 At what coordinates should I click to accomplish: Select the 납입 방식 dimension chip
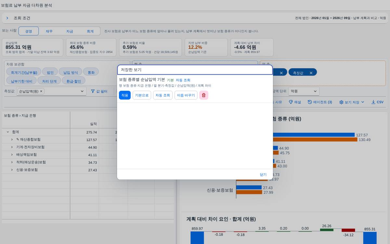click(x=71, y=72)
